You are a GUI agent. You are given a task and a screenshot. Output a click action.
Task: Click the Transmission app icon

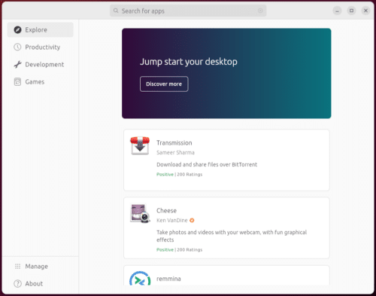[x=140, y=145]
